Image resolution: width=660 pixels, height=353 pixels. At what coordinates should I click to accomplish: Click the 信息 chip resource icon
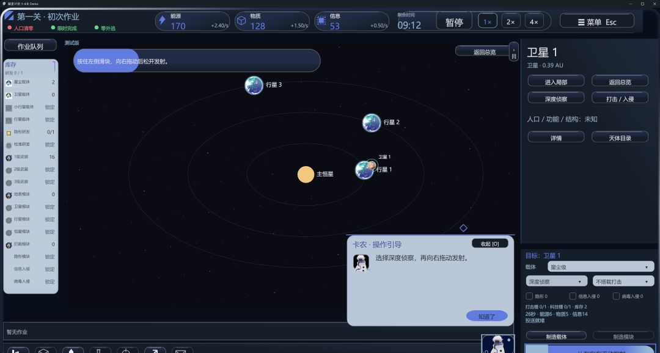click(321, 20)
